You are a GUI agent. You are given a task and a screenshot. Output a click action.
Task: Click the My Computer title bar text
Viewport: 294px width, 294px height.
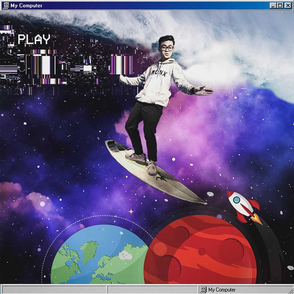pos(26,6)
